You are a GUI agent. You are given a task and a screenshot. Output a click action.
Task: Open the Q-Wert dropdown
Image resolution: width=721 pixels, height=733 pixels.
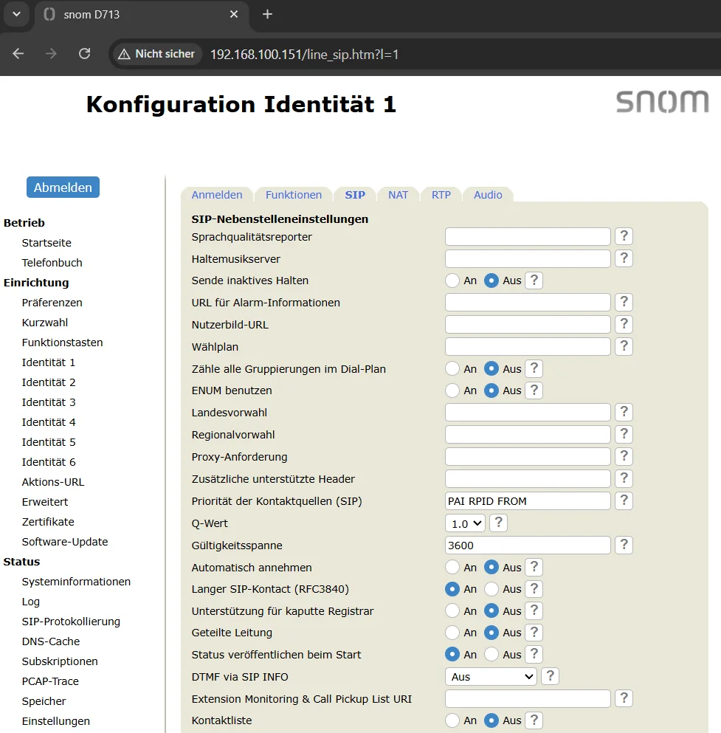(466, 523)
